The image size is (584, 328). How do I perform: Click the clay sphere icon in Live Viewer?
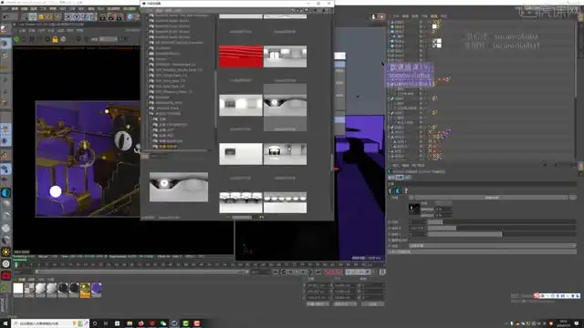click(63, 39)
